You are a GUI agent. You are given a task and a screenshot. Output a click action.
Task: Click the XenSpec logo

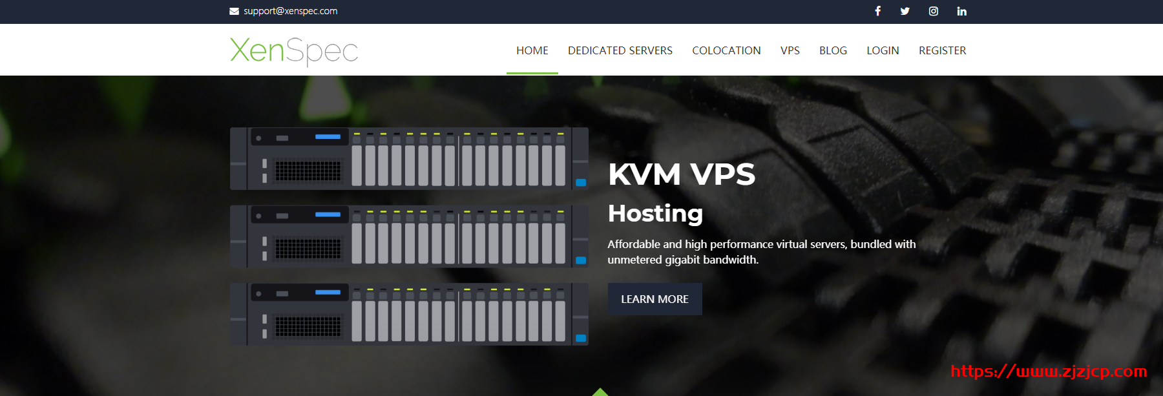click(x=294, y=50)
